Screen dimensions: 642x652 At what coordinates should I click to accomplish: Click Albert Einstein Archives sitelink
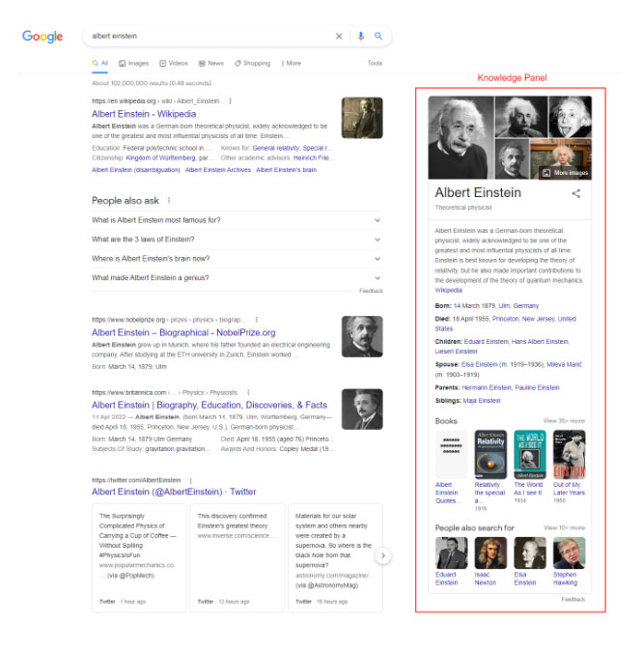pos(218,170)
